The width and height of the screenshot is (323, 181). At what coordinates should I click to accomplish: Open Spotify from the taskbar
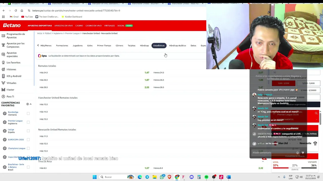click(206, 177)
